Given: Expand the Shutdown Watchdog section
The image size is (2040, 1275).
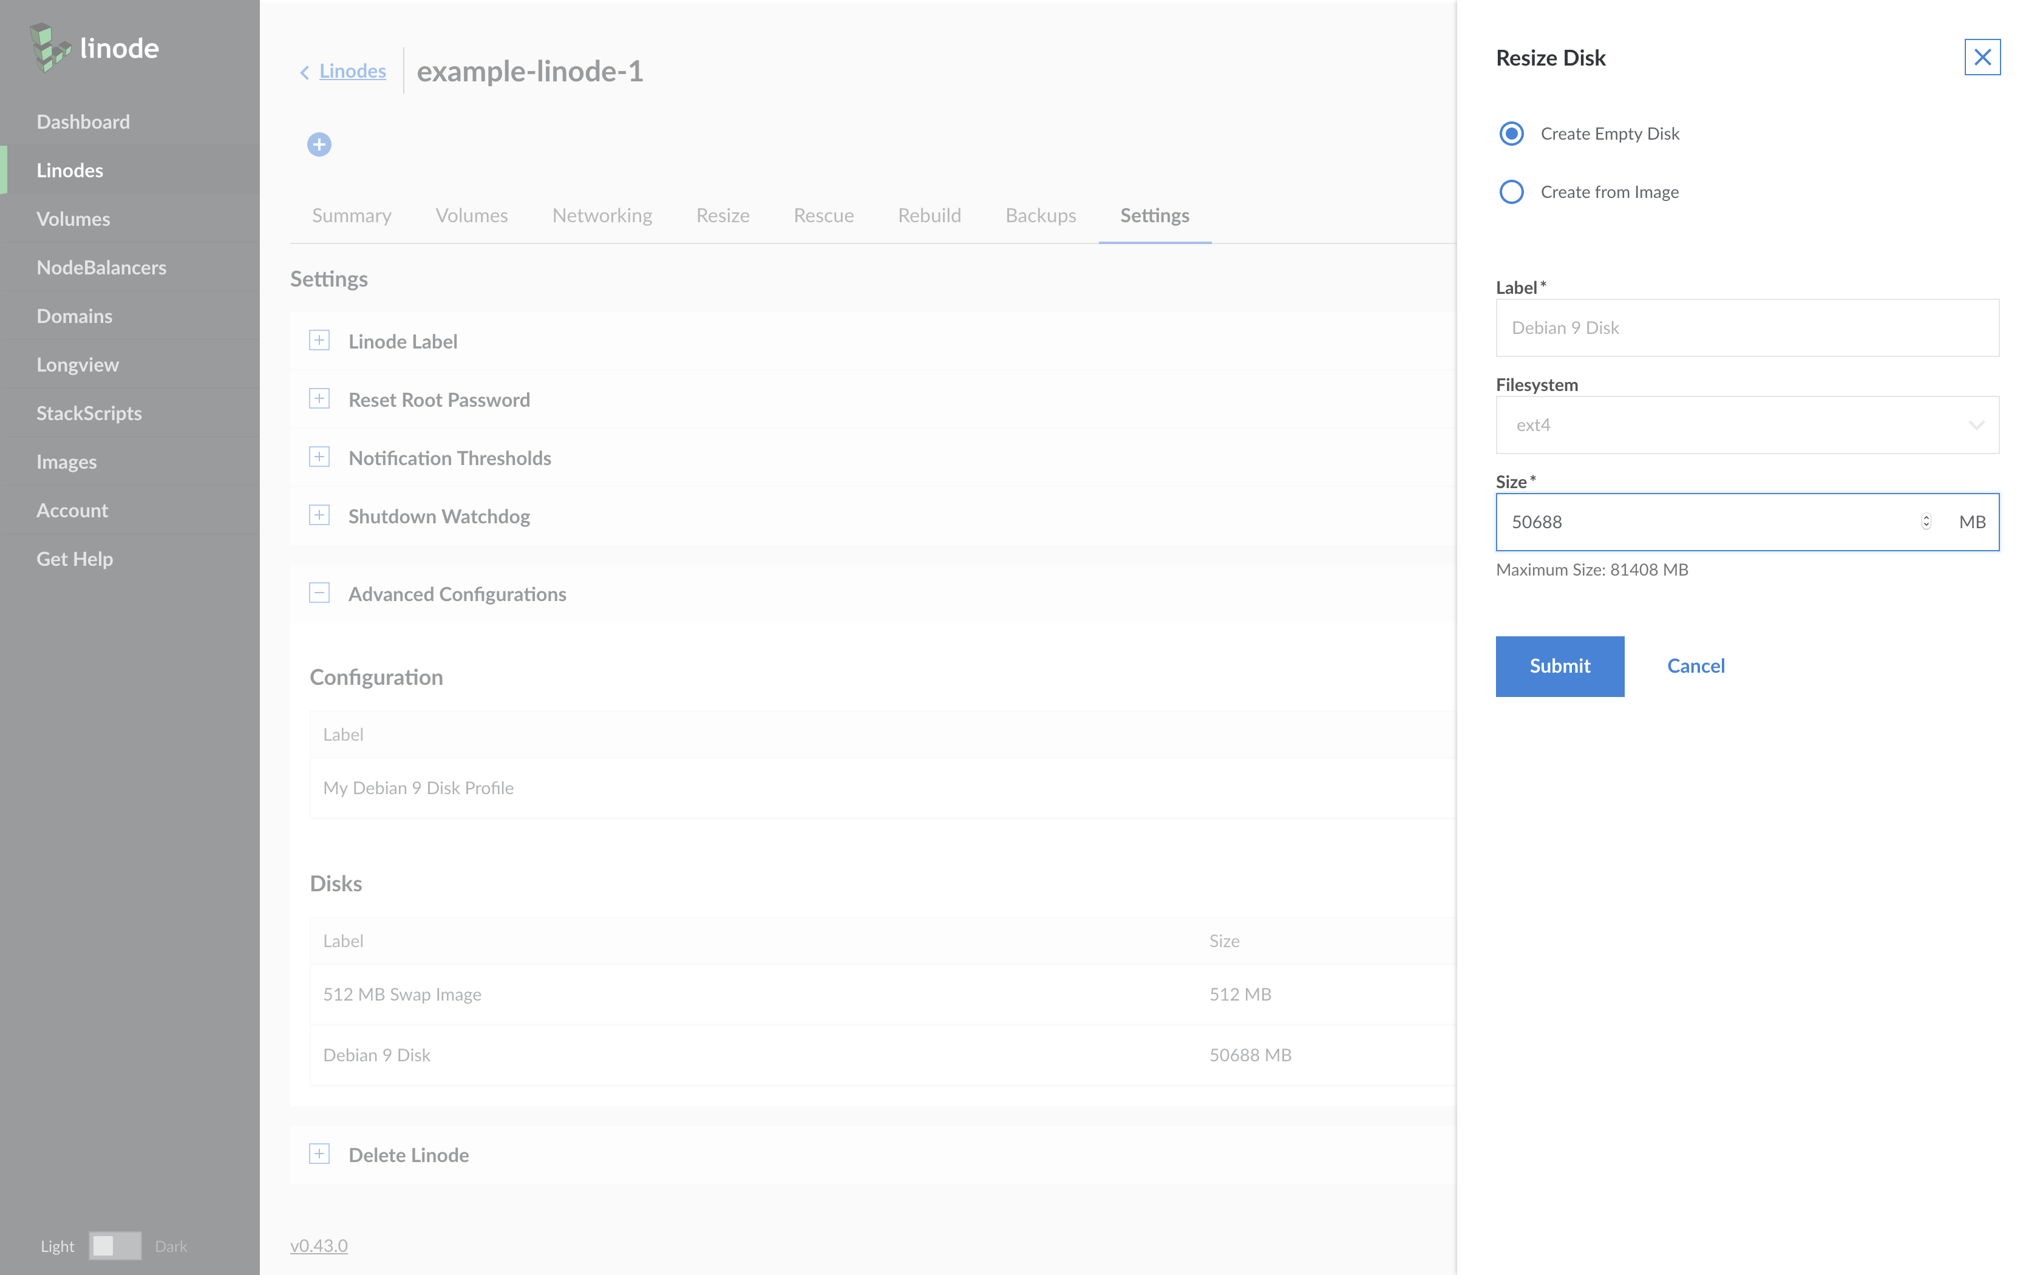Looking at the screenshot, I should (x=319, y=515).
